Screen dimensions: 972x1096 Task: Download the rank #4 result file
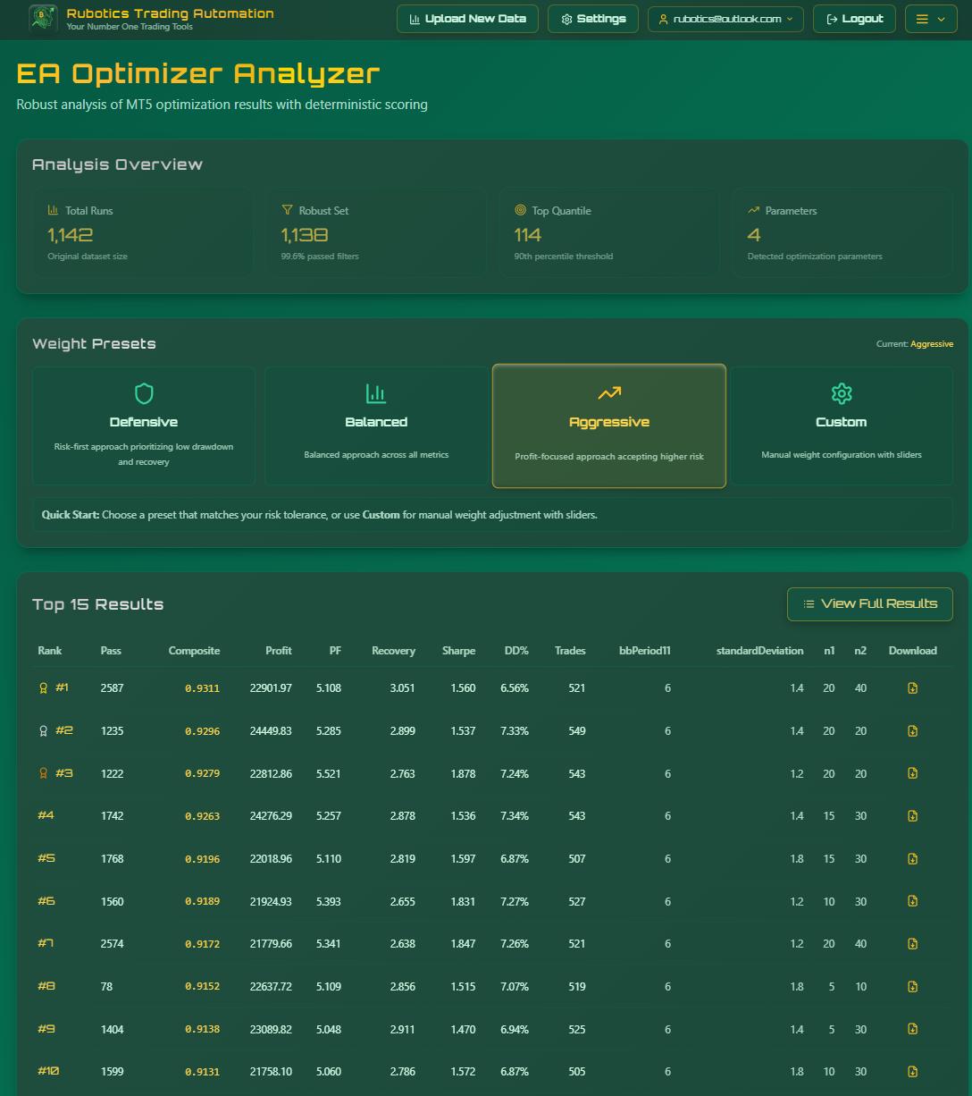click(912, 816)
